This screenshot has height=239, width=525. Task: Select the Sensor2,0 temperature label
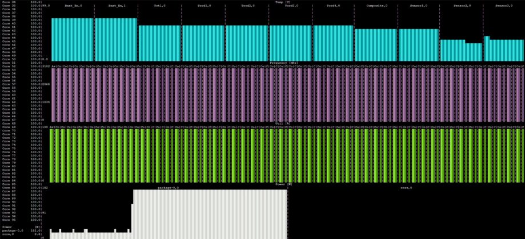[x=462, y=6]
